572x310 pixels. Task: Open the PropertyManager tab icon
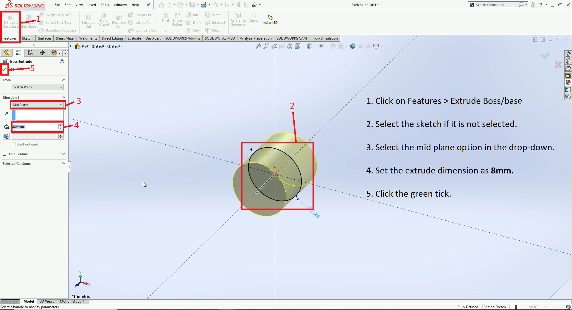18,53
